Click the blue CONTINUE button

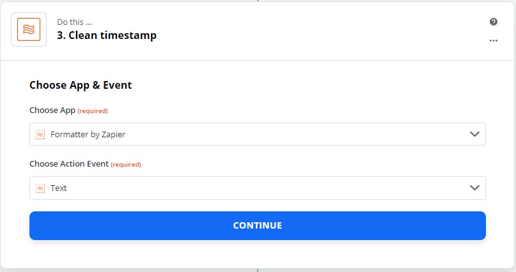[257, 225]
